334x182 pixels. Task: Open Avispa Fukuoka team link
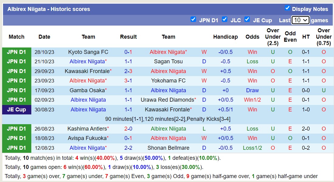87,138
